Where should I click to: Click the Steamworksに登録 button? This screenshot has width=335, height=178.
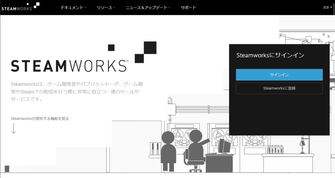pyautogui.click(x=279, y=88)
